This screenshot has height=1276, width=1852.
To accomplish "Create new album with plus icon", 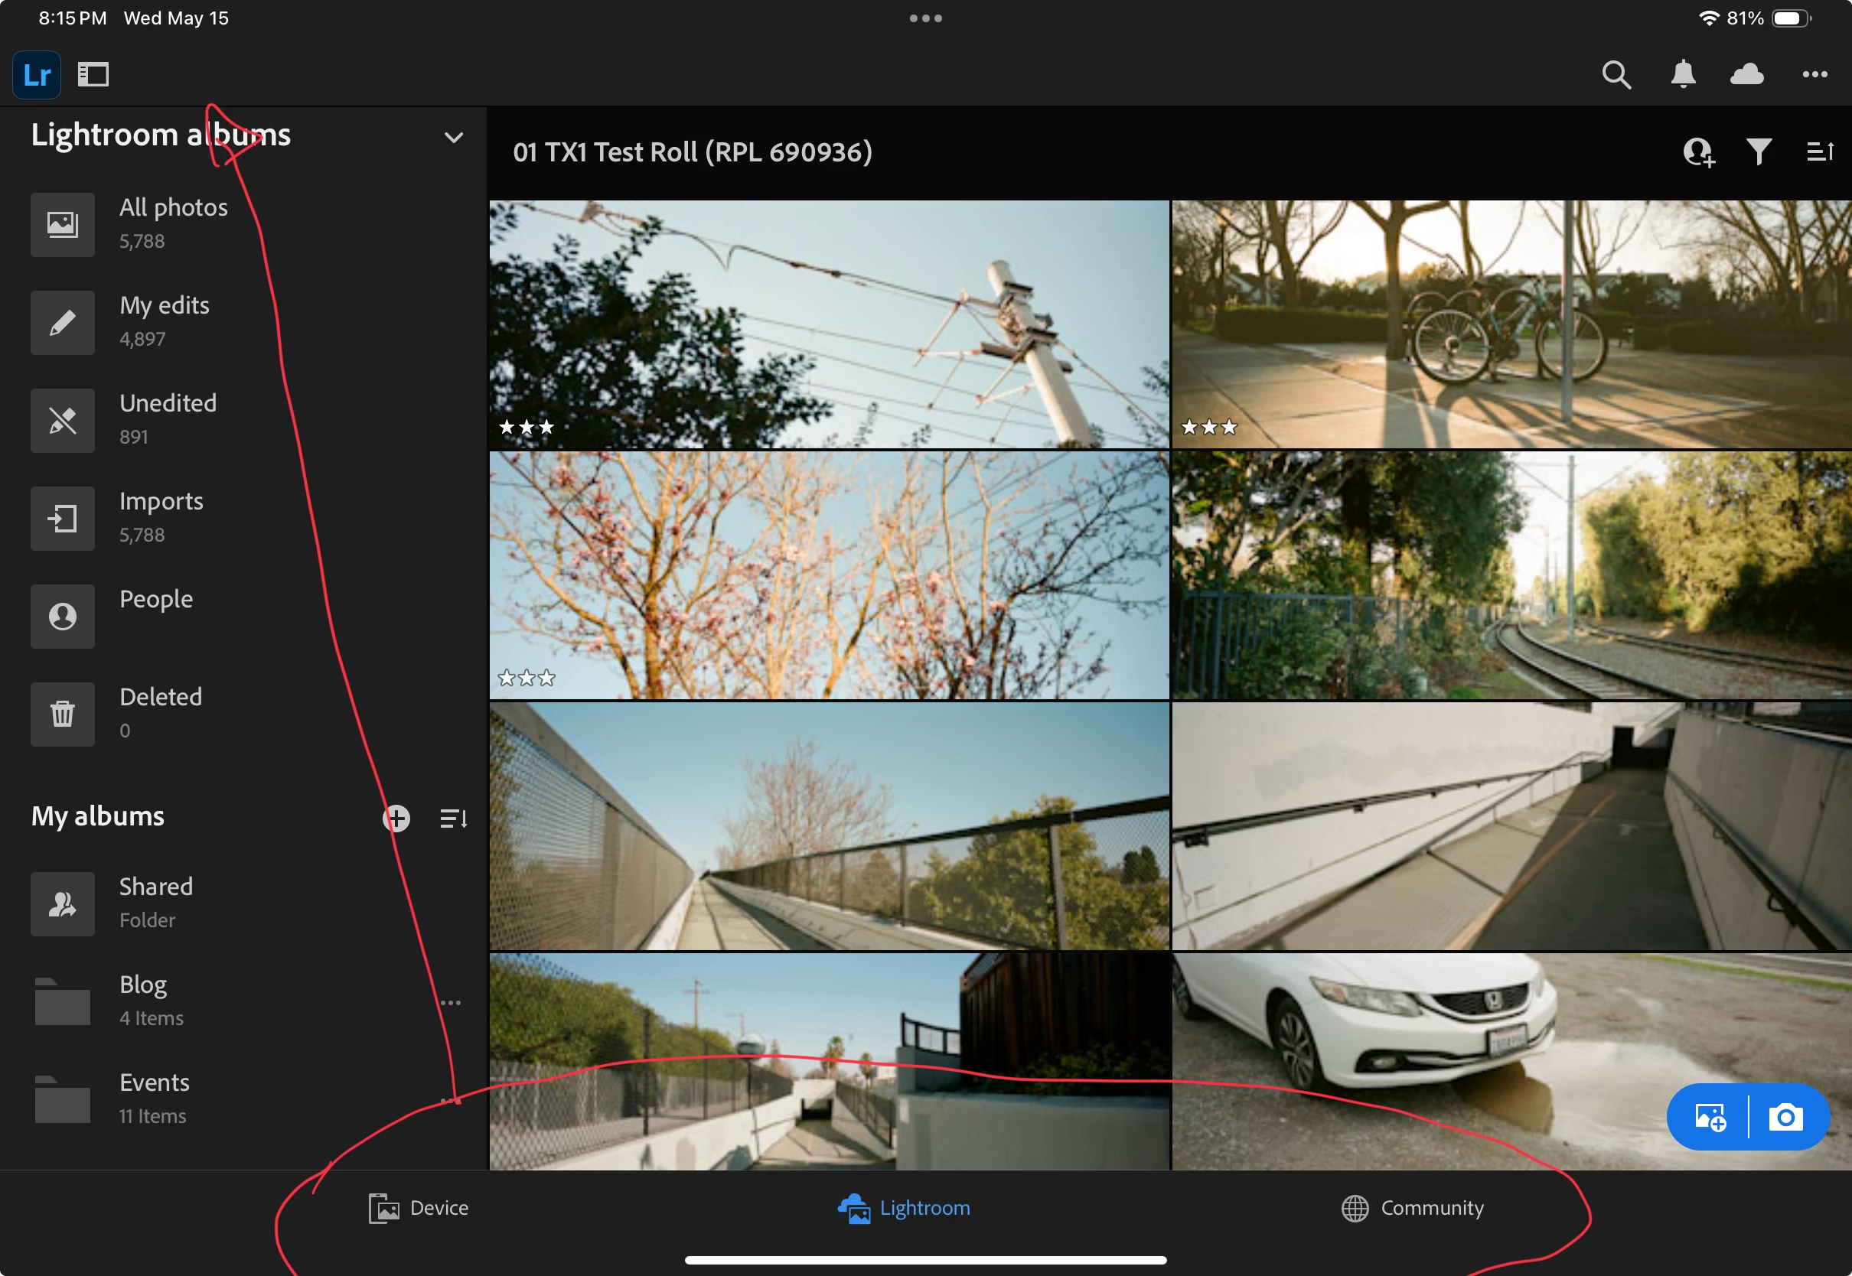I will point(396,818).
